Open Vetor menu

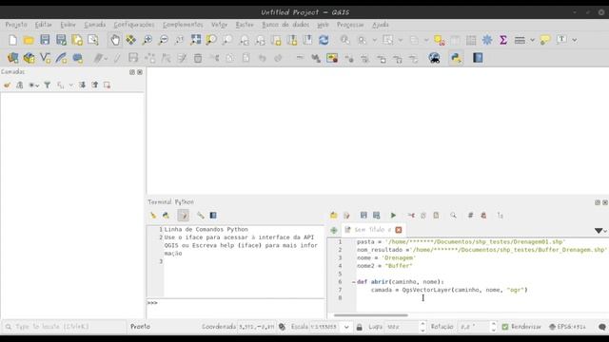point(219,25)
